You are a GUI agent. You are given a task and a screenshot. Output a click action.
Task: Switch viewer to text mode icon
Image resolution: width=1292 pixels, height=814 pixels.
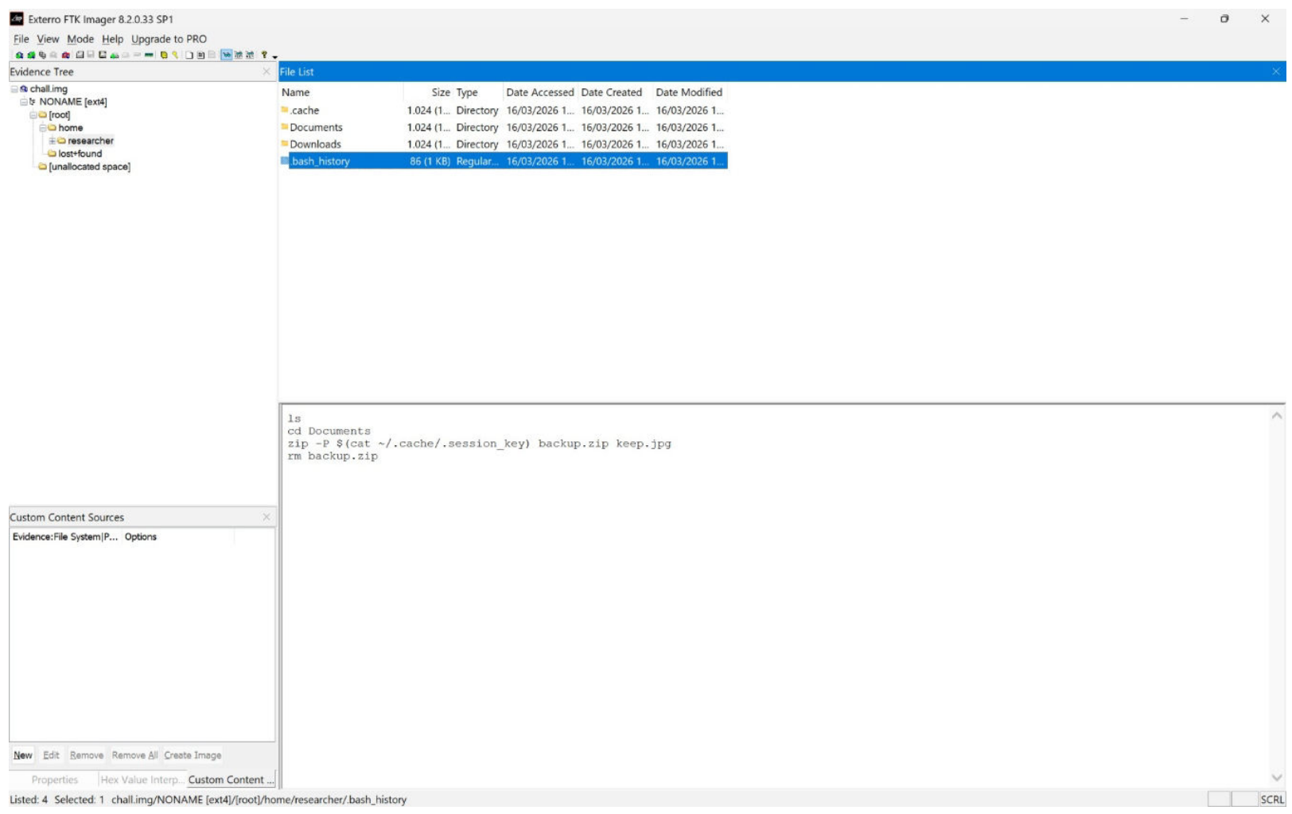point(238,55)
